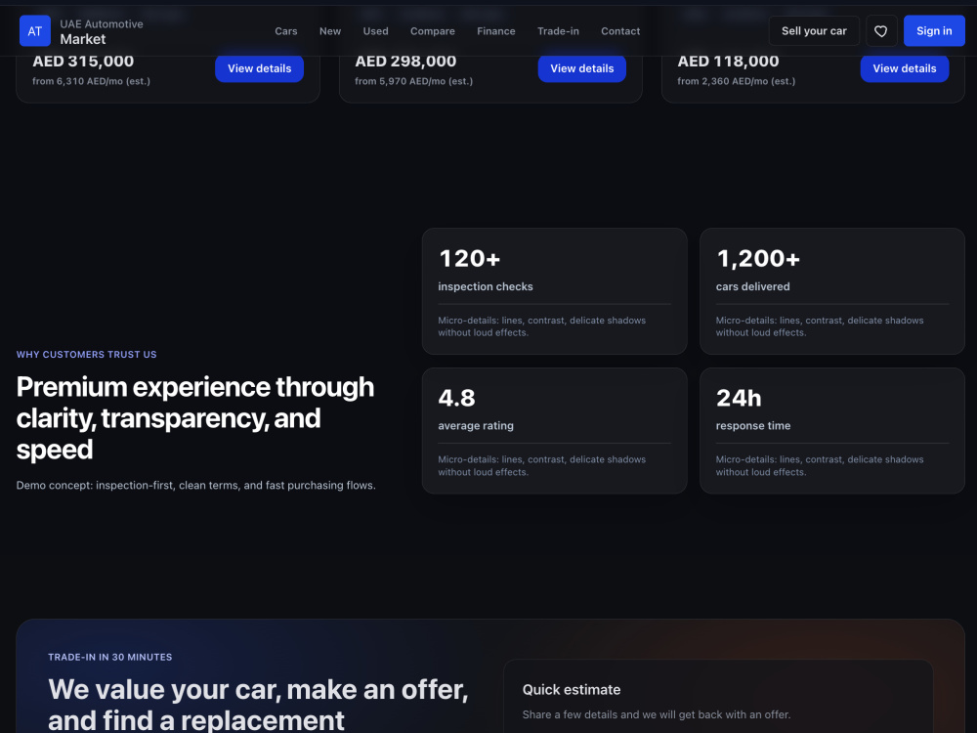Click 'Share a few details' text
This screenshot has height=733, width=977.
[657, 715]
